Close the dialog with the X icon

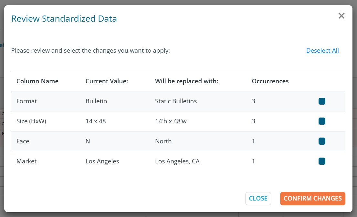click(341, 16)
